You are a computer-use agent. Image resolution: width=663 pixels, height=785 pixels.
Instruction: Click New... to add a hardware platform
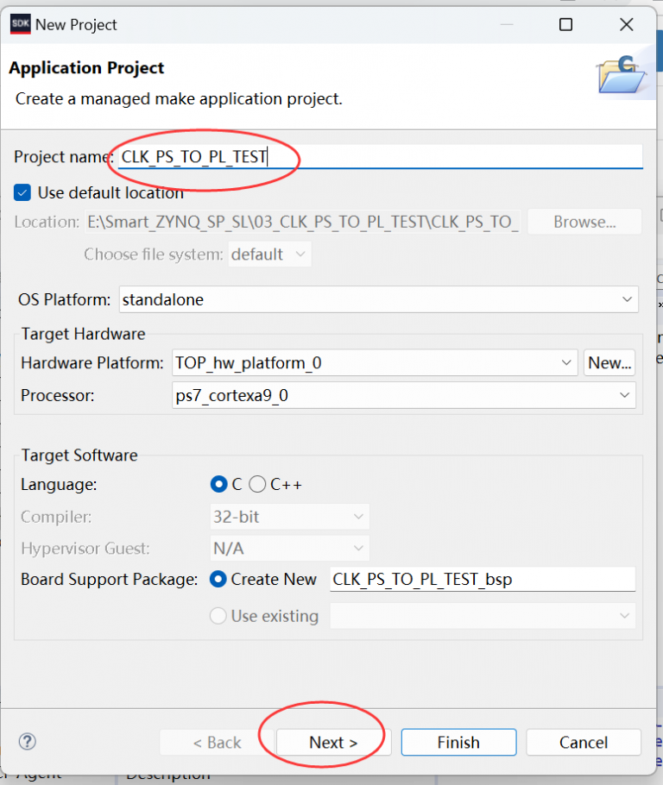tap(609, 363)
